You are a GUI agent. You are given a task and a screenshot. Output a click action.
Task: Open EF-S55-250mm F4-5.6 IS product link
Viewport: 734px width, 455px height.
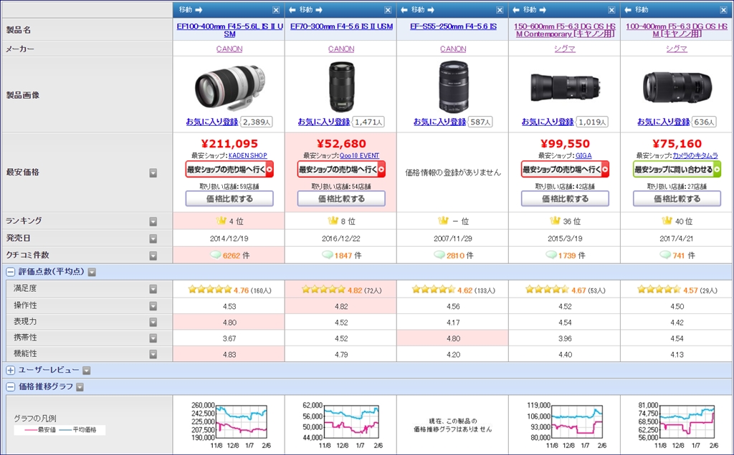click(453, 26)
